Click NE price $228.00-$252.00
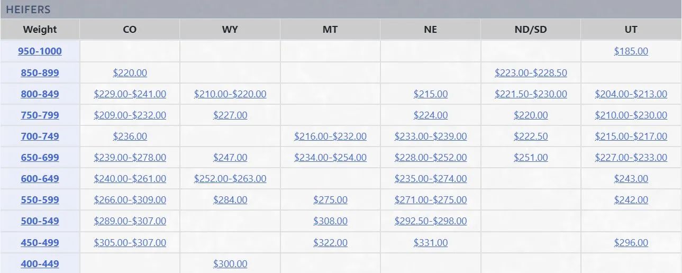This screenshot has width=682, height=273. (431, 158)
